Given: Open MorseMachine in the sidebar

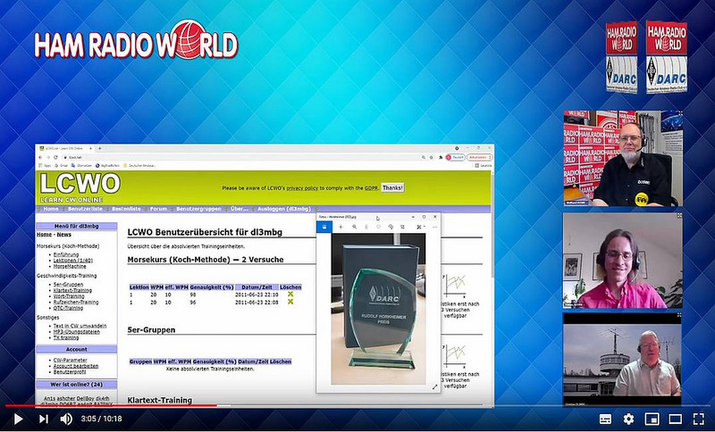Looking at the screenshot, I should [x=70, y=266].
